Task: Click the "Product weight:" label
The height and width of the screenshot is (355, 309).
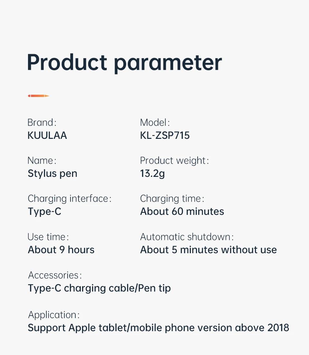Action: coord(174,160)
